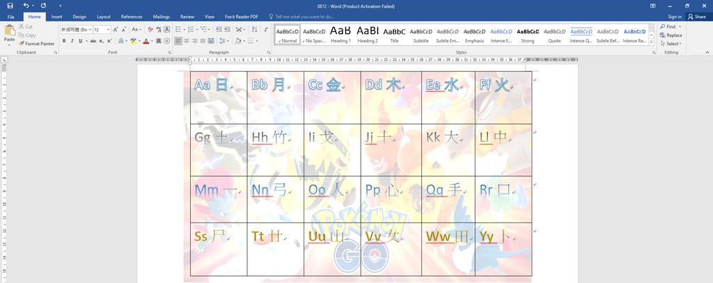This screenshot has width=713, height=283.
Task: Apply Character Shading from the Font group
Action: point(159,41)
